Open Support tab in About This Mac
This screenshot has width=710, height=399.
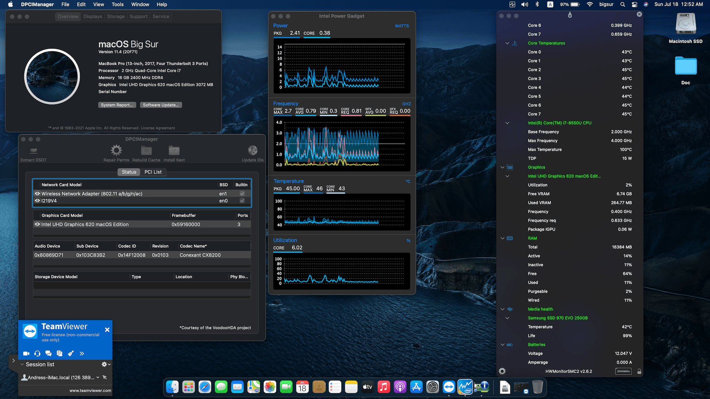(138, 17)
